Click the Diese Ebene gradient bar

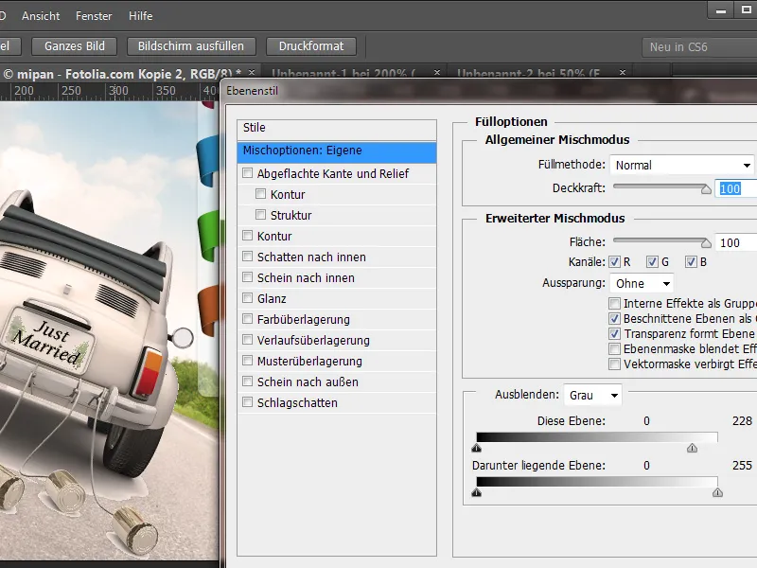[597, 437]
